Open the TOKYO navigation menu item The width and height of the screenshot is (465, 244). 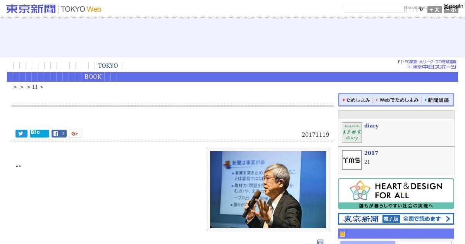(108, 66)
